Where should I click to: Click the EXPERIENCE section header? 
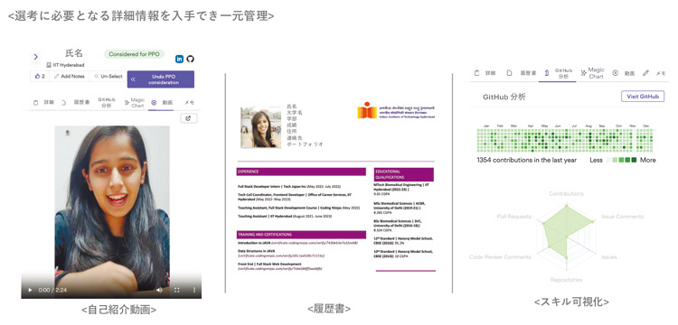pyautogui.click(x=301, y=172)
